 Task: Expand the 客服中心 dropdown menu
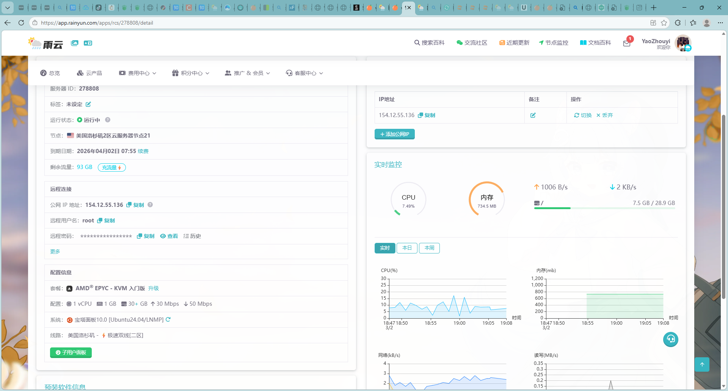click(x=304, y=73)
